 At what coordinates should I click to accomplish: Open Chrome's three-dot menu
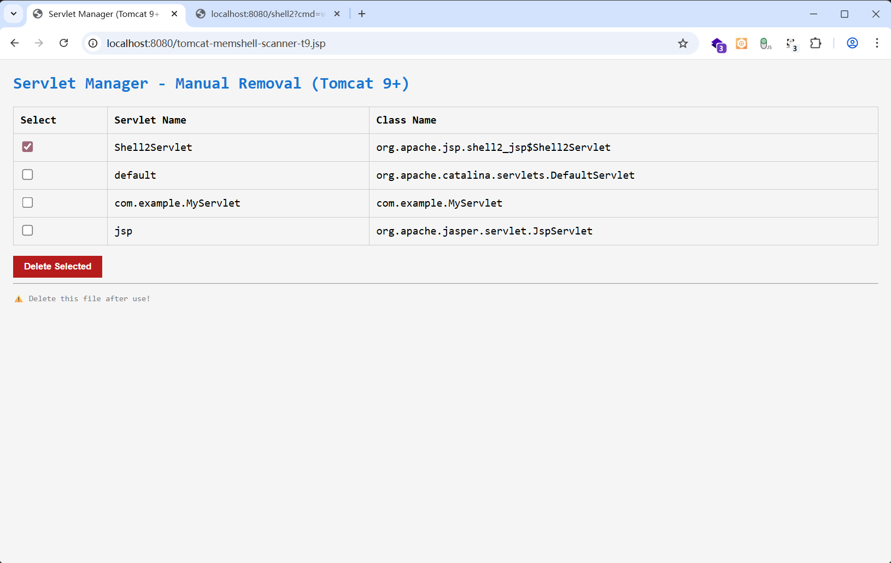pyautogui.click(x=877, y=43)
